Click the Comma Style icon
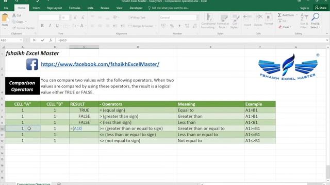Image resolution: width=330 pixels, height=185 pixels. [179, 26]
